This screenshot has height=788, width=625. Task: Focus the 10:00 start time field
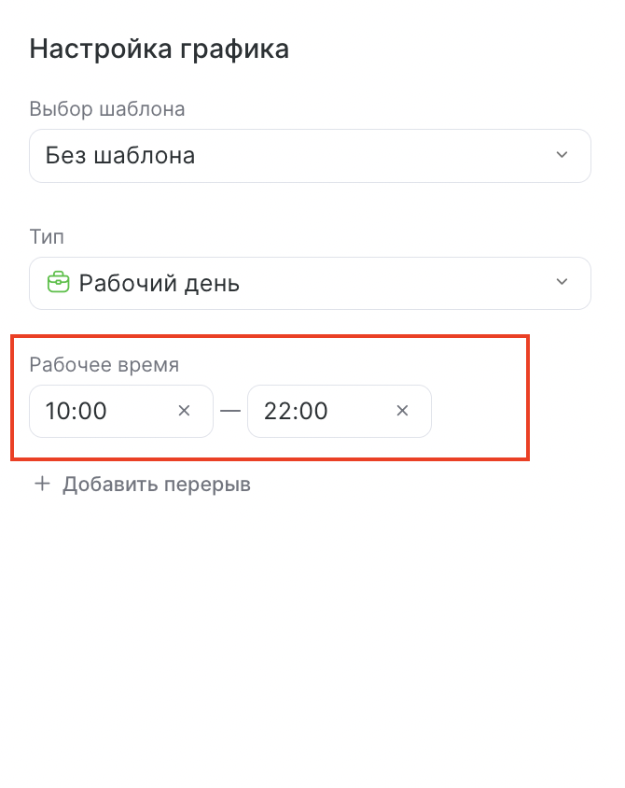coord(121,411)
